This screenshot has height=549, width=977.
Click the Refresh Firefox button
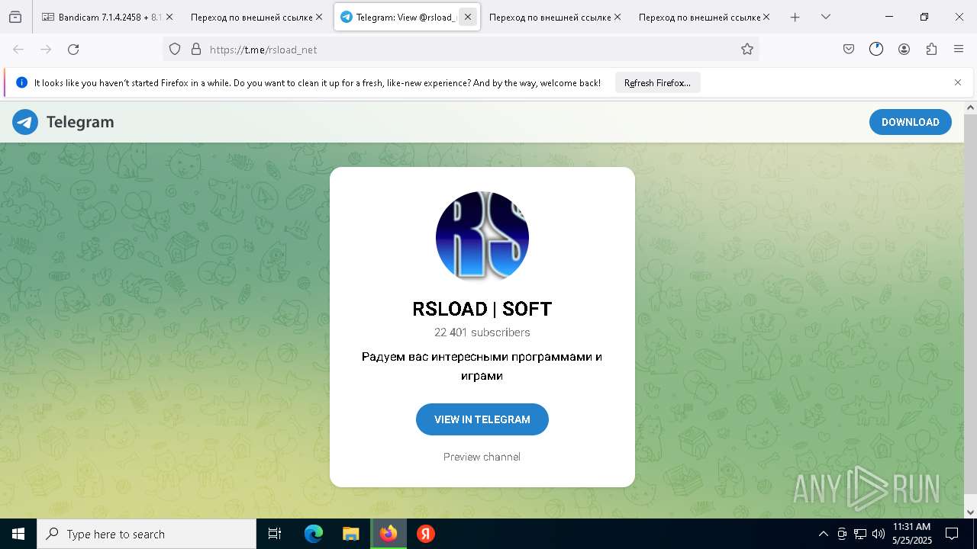coord(657,82)
